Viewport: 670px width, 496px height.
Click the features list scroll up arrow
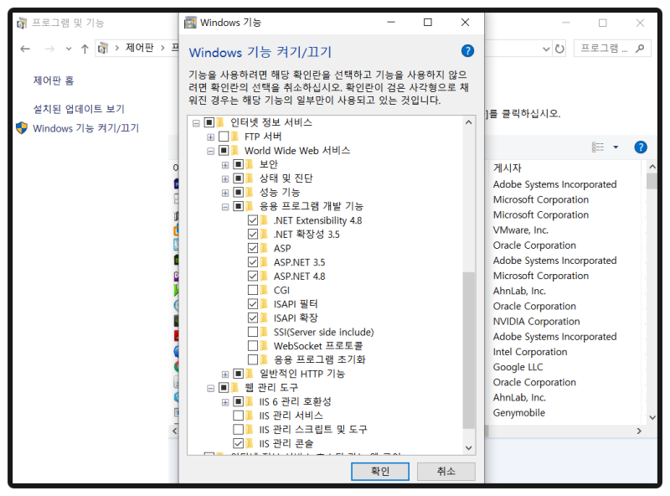click(469, 122)
